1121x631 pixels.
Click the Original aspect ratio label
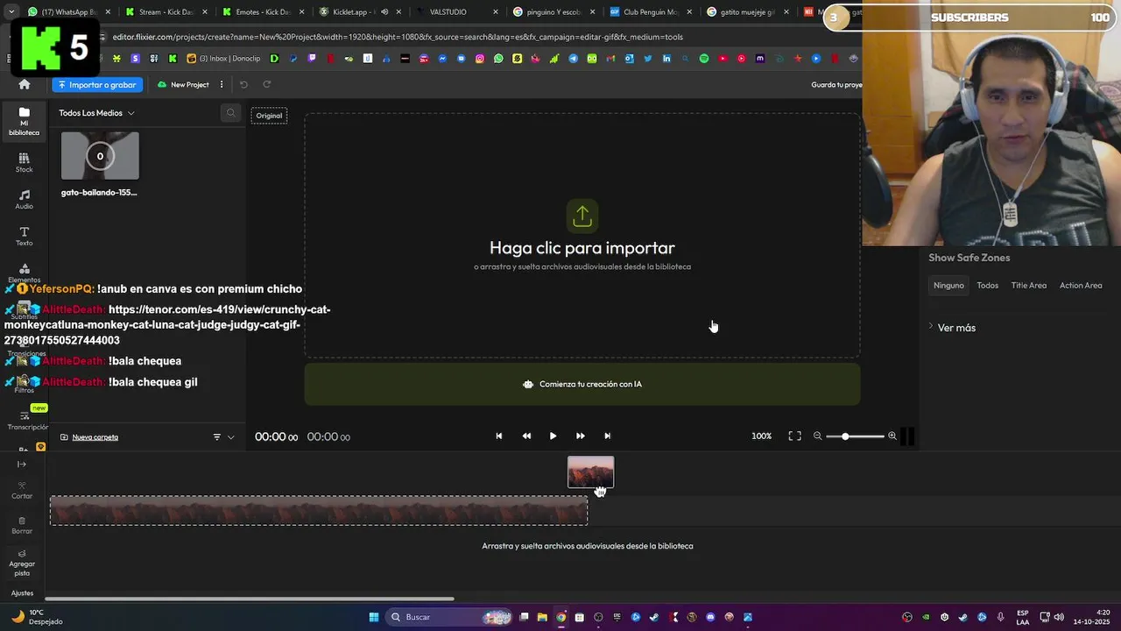[269, 116]
